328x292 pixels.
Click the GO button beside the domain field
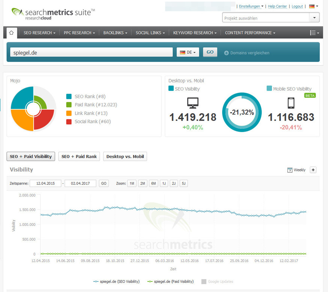(210, 52)
